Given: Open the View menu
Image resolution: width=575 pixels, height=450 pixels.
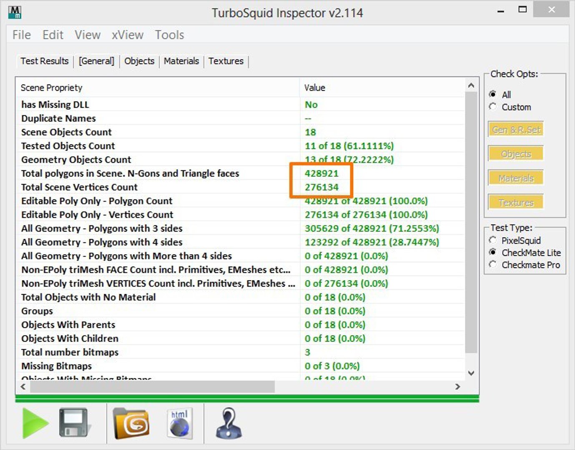Looking at the screenshot, I should point(88,35).
